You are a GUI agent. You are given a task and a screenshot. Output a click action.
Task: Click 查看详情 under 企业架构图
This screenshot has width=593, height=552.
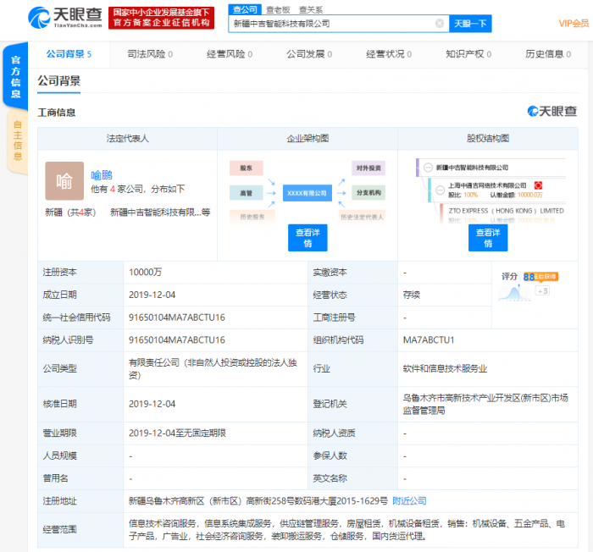point(302,238)
